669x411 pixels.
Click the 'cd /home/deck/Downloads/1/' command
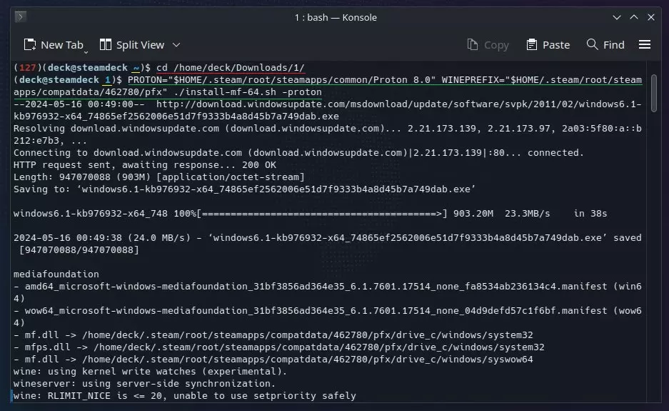pos(231,67)
